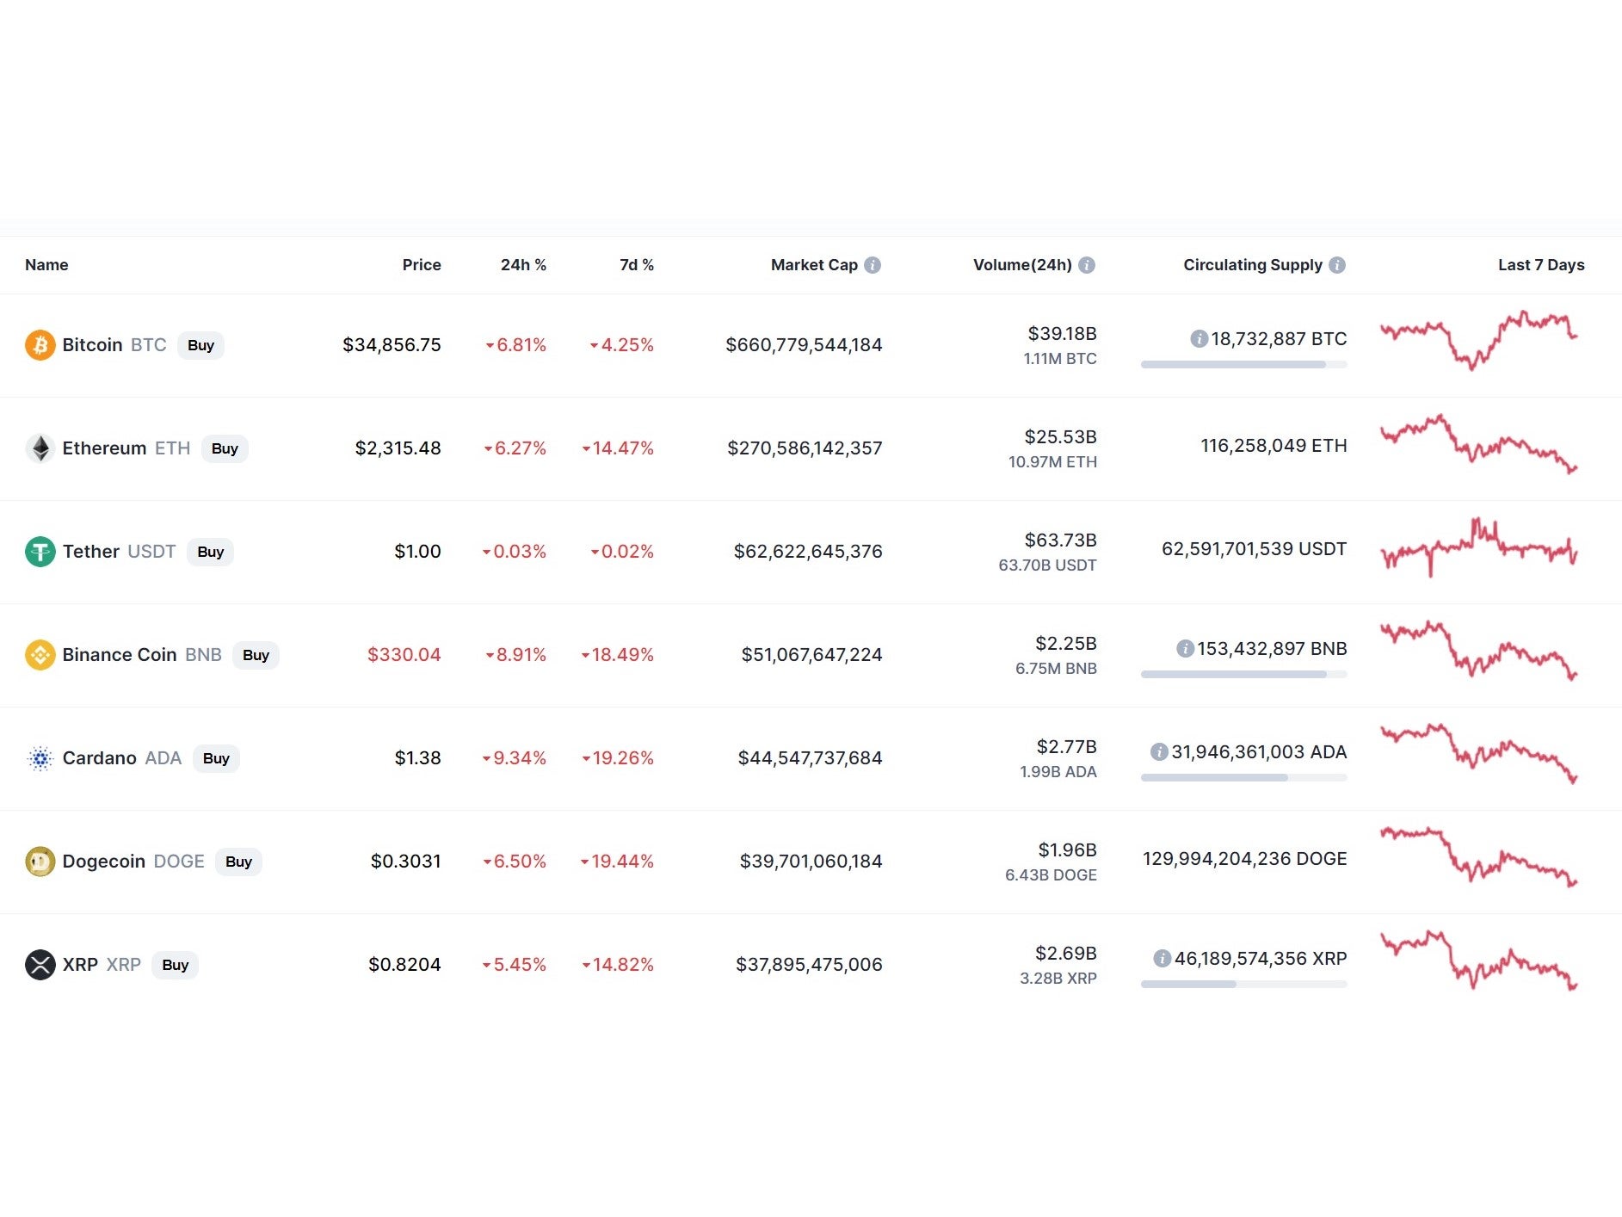Image resolution: width=1622 pixels, height=1217 pixels.
Task: Click the XRP circulating supply progress bar
Action: pos(1243,985)
